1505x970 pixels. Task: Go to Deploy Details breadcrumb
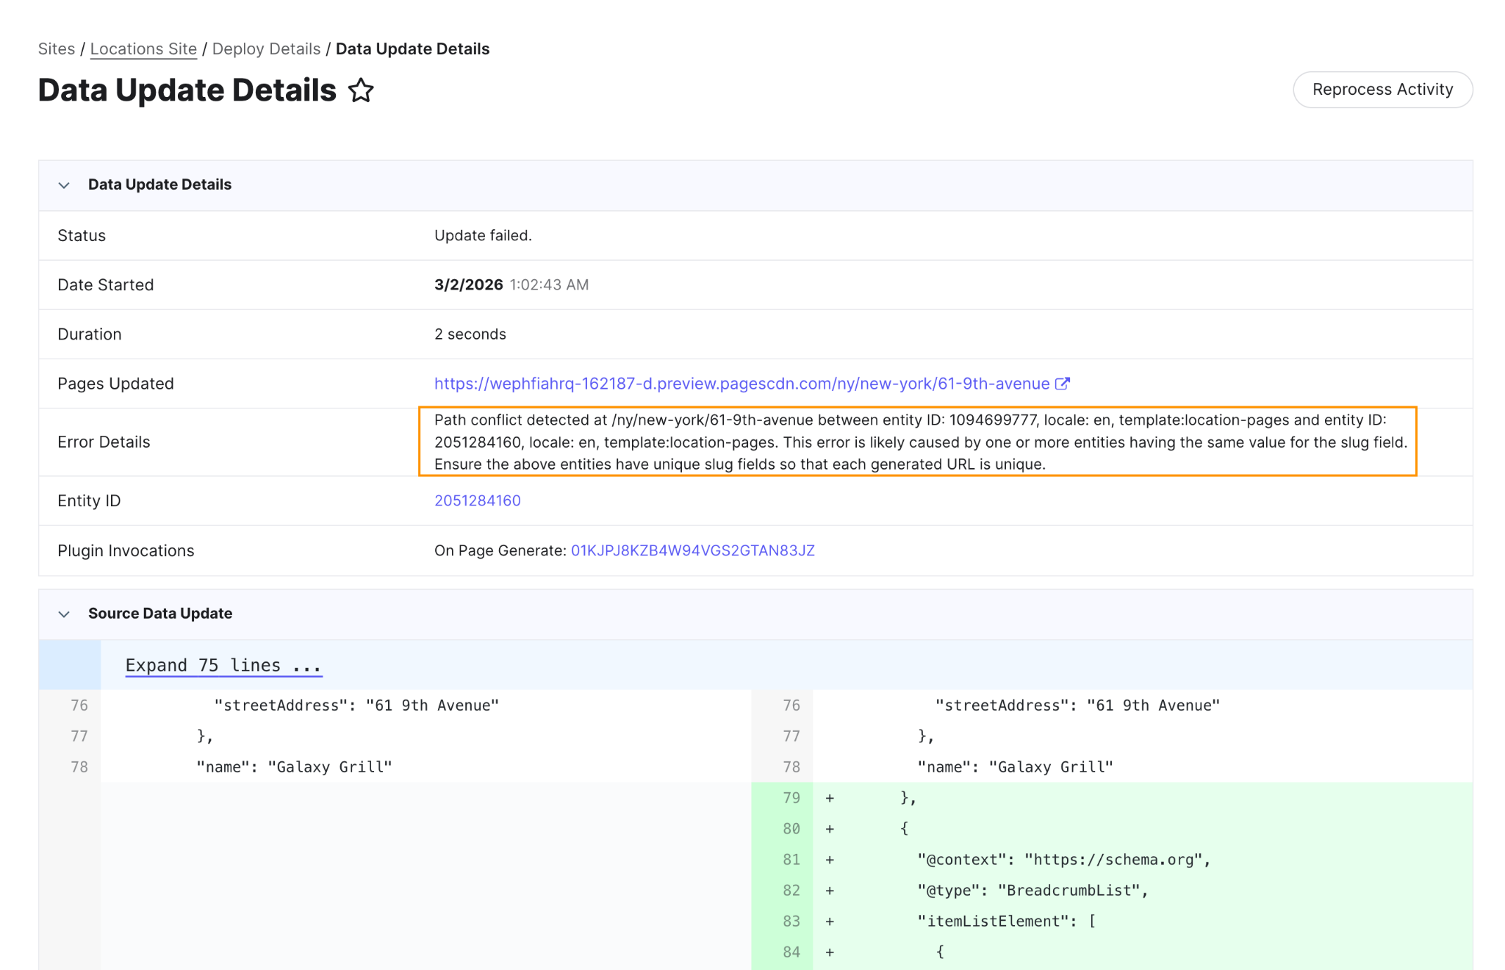coord(266,49)
